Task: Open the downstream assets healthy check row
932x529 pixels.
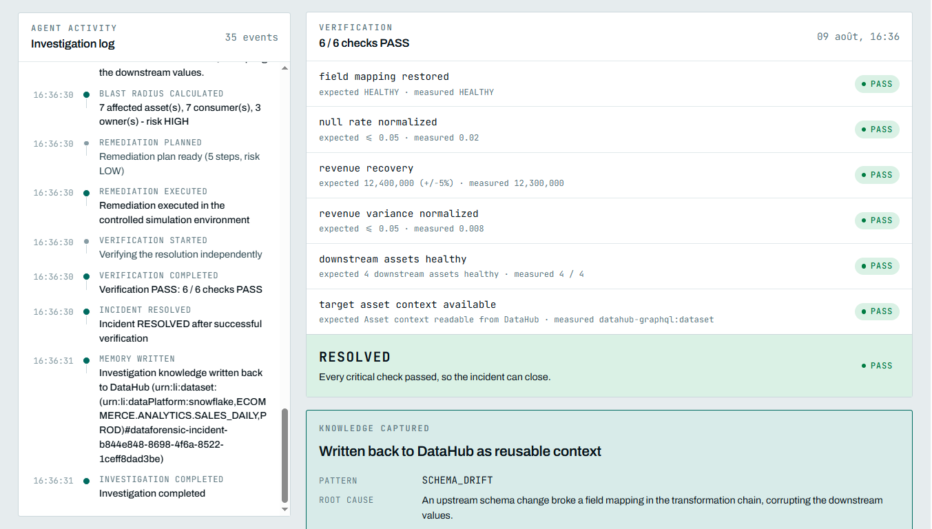Action: (609, 267)
